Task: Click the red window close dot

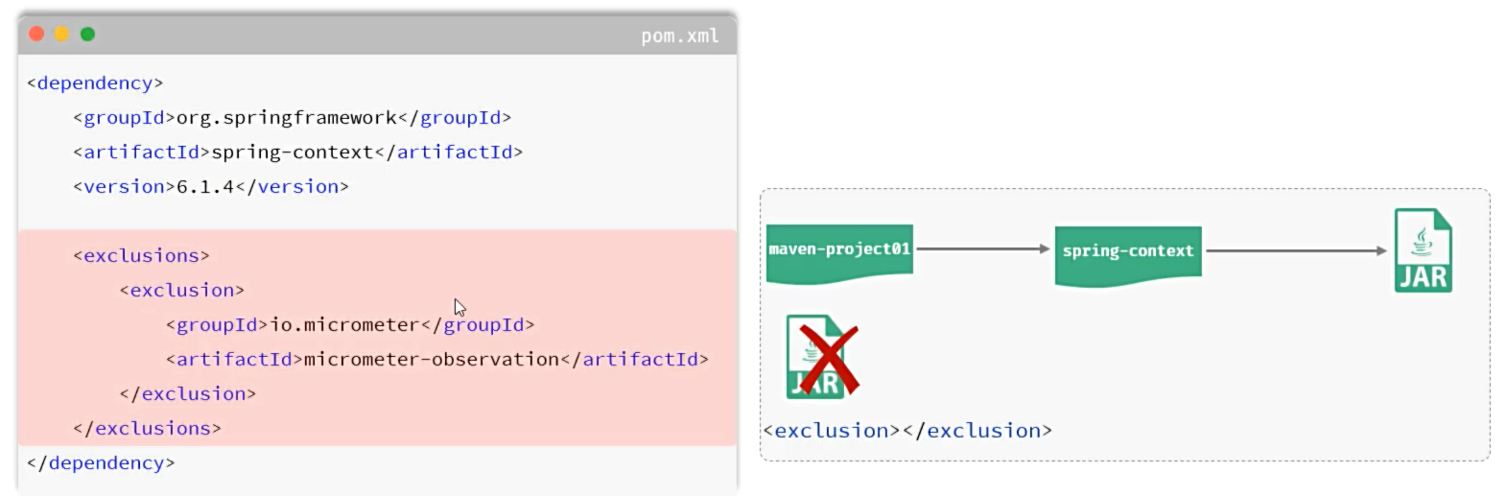Action: pos(36,35)
